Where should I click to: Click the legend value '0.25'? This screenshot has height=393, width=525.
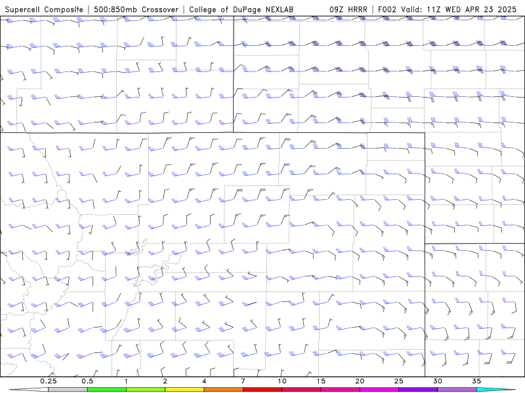[48, 381]
